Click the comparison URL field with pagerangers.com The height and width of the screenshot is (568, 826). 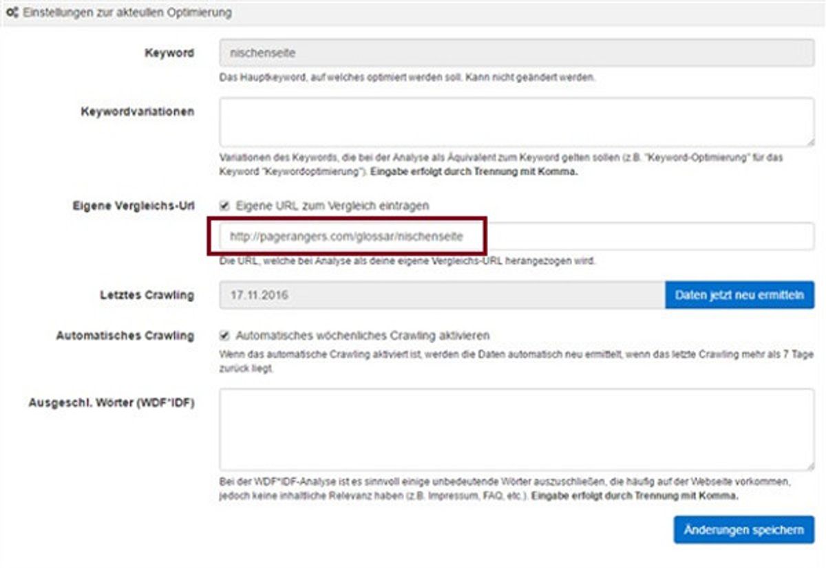[x=517, y=236]
